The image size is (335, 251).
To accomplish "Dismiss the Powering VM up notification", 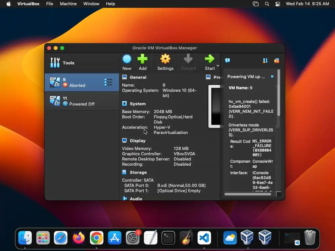I will 272,76.
